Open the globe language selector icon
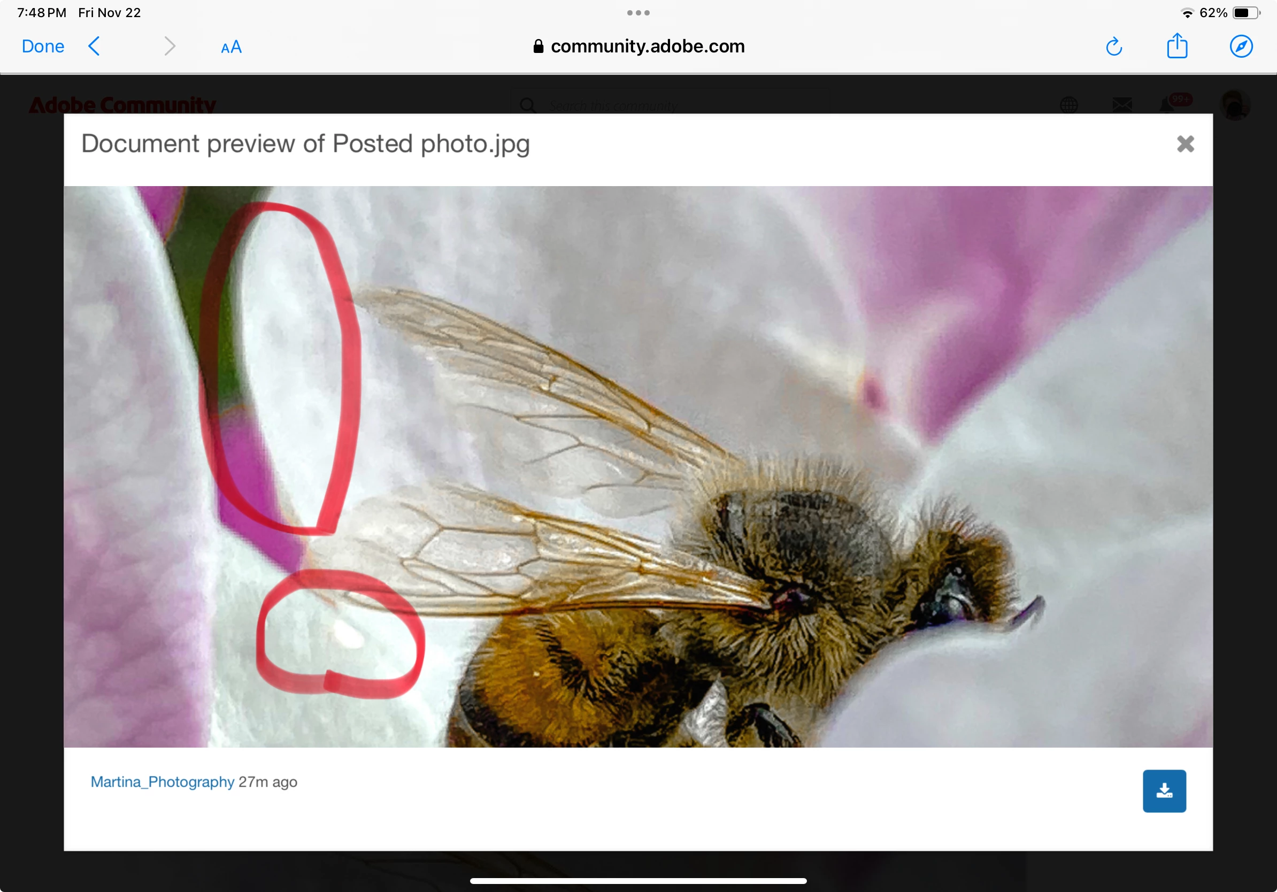The image size is (1277, 892). click(x=1068, y=105)
